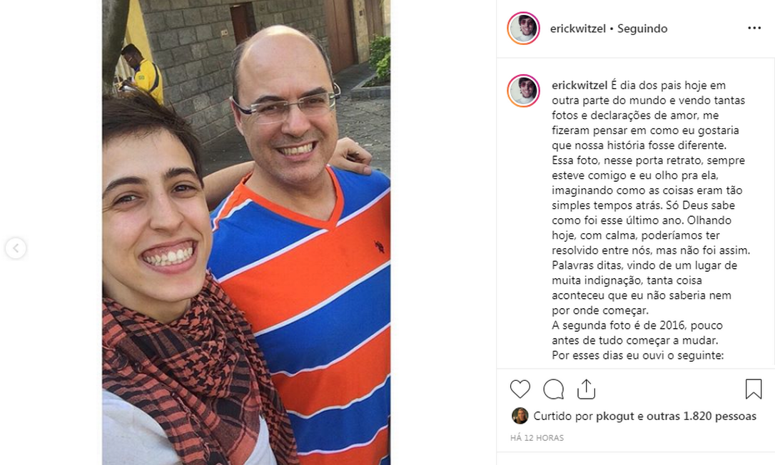
Task: Click the caption text starting É dia dos pais
Action: point(651,198)
